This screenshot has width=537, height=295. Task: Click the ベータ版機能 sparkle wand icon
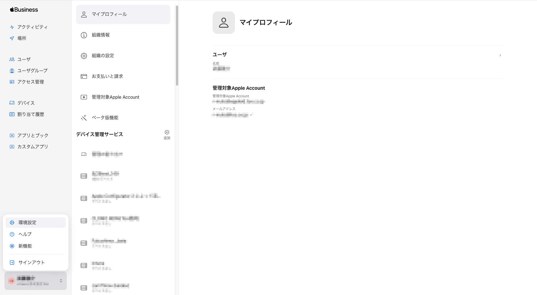[x=84, y=118]
